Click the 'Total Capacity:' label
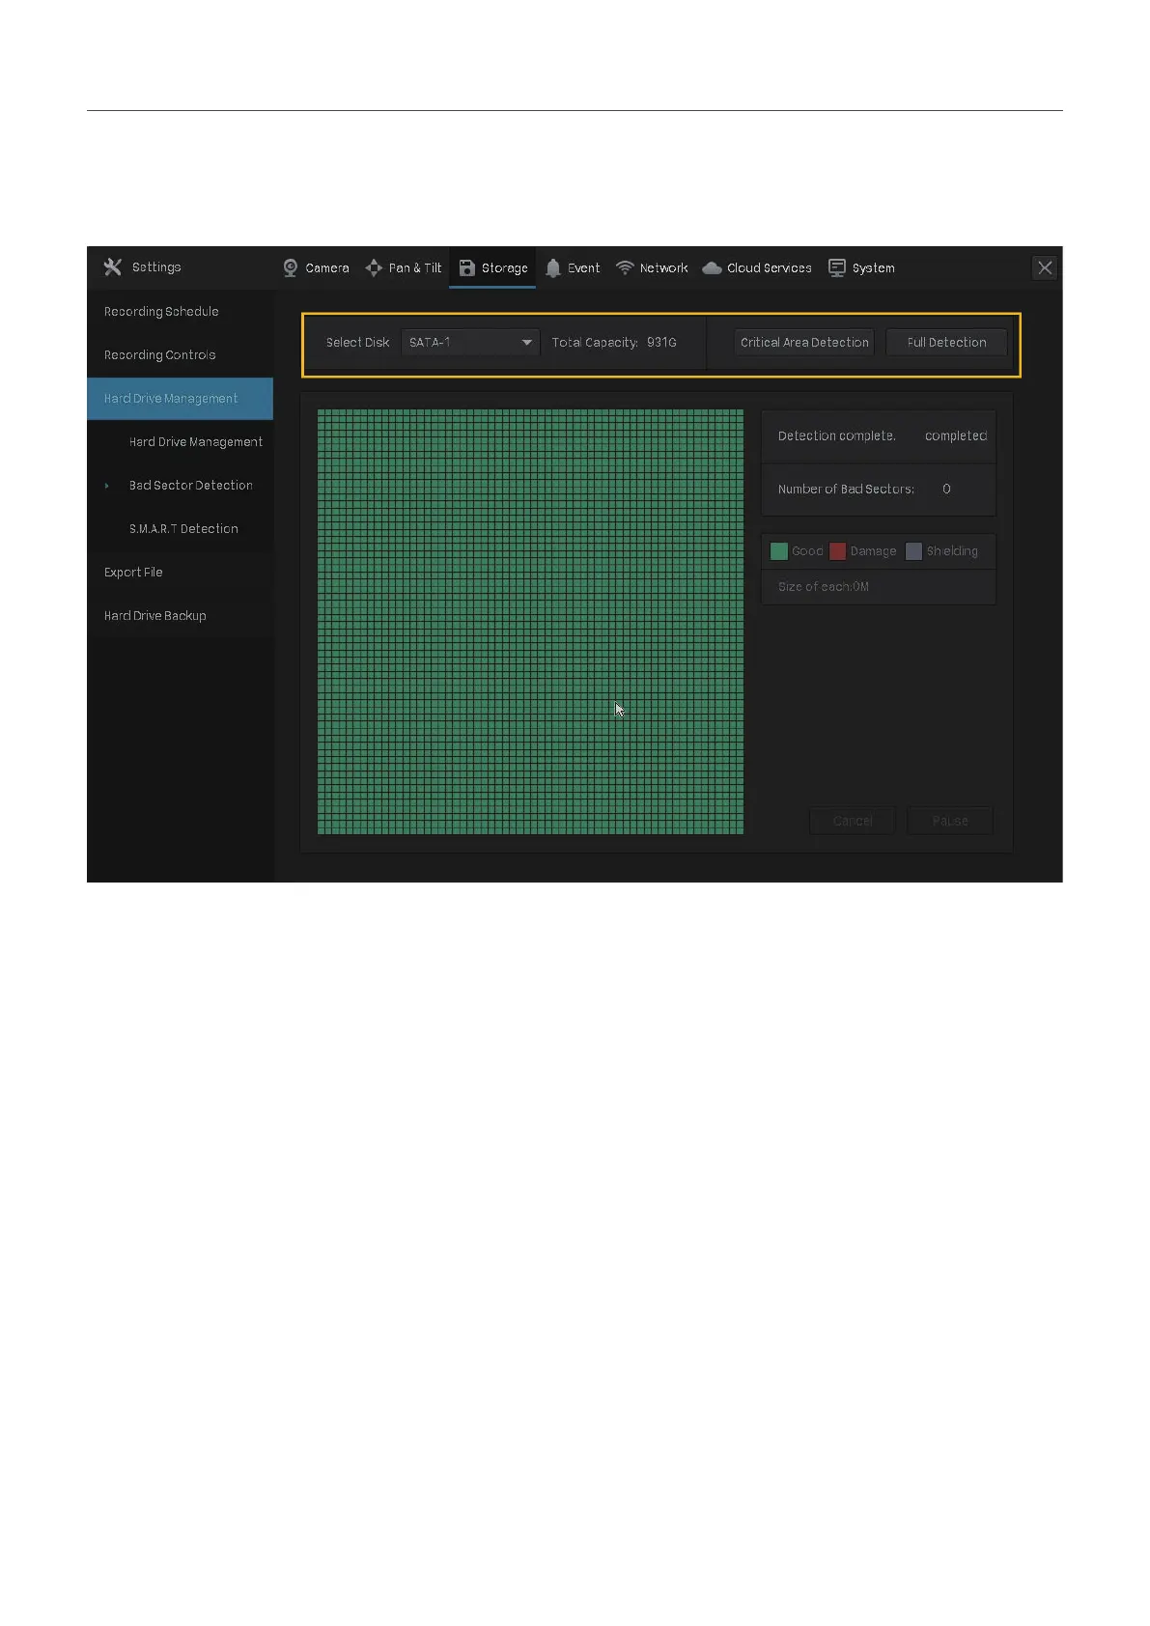The width and height of the screenshot is (1150, 1626). [595, 343]
